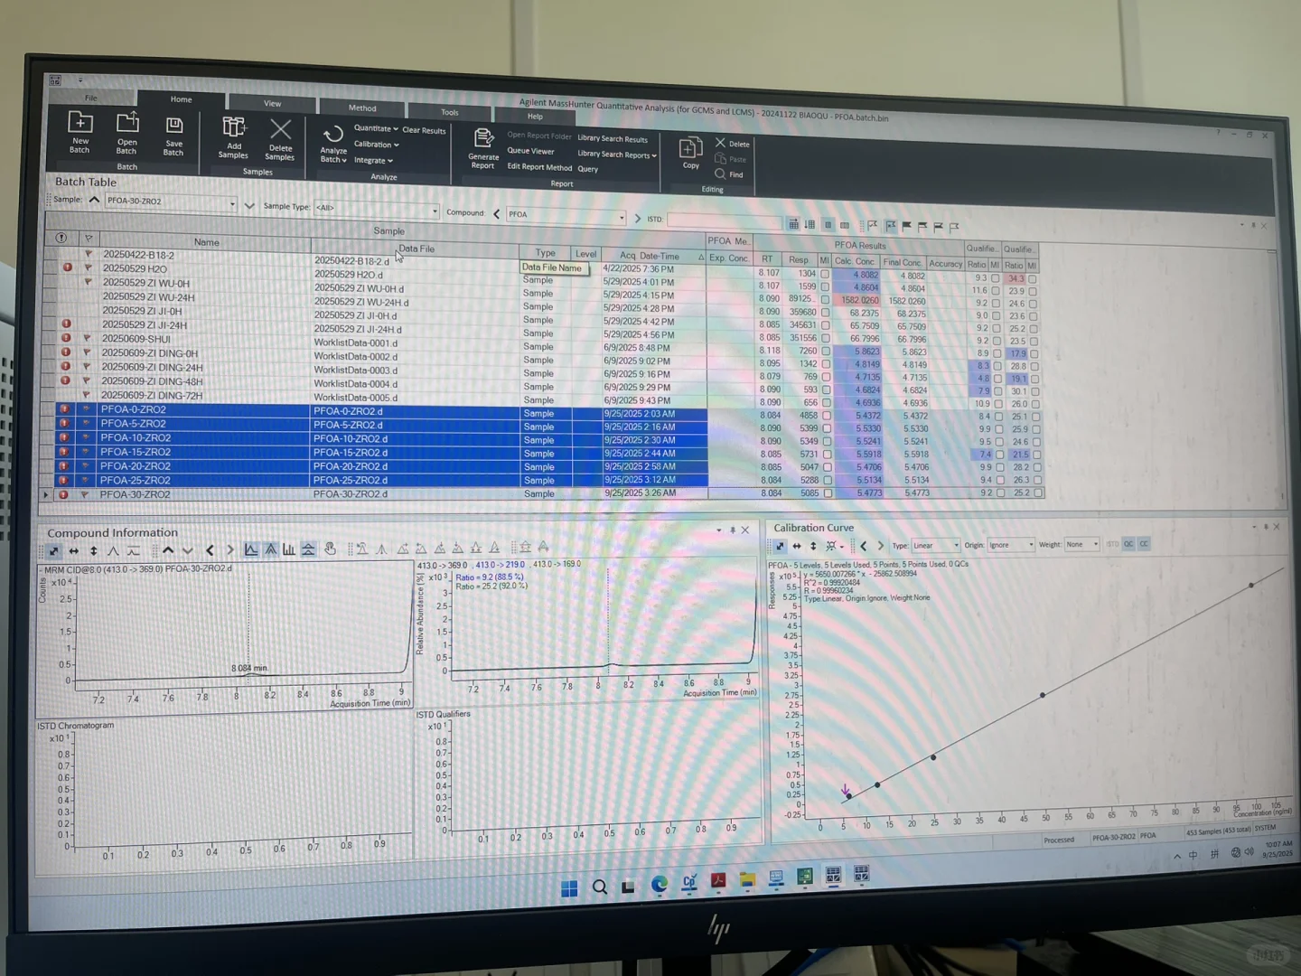This screenshot has height=976, width=1301.
Task: Toggle MI checkbox for response 7260 row
Action: point(825,352)
